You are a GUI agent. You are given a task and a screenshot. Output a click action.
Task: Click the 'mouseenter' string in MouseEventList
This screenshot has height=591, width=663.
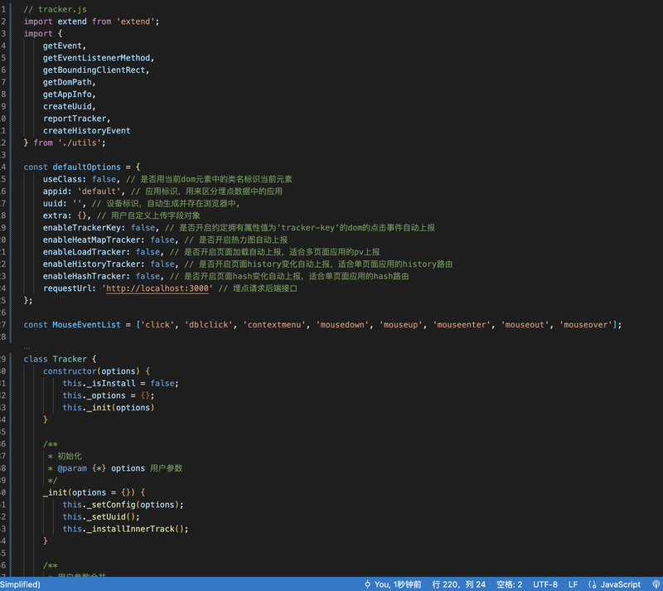point(462,324)
